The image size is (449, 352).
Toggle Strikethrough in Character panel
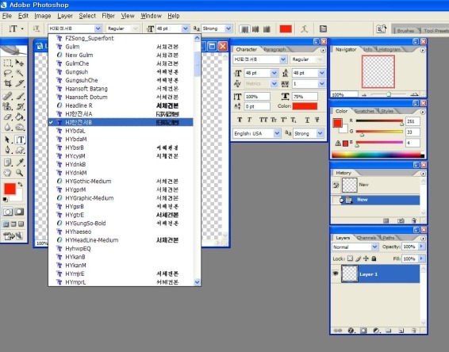pos(317,120)
